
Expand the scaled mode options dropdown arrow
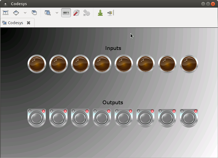57,13
